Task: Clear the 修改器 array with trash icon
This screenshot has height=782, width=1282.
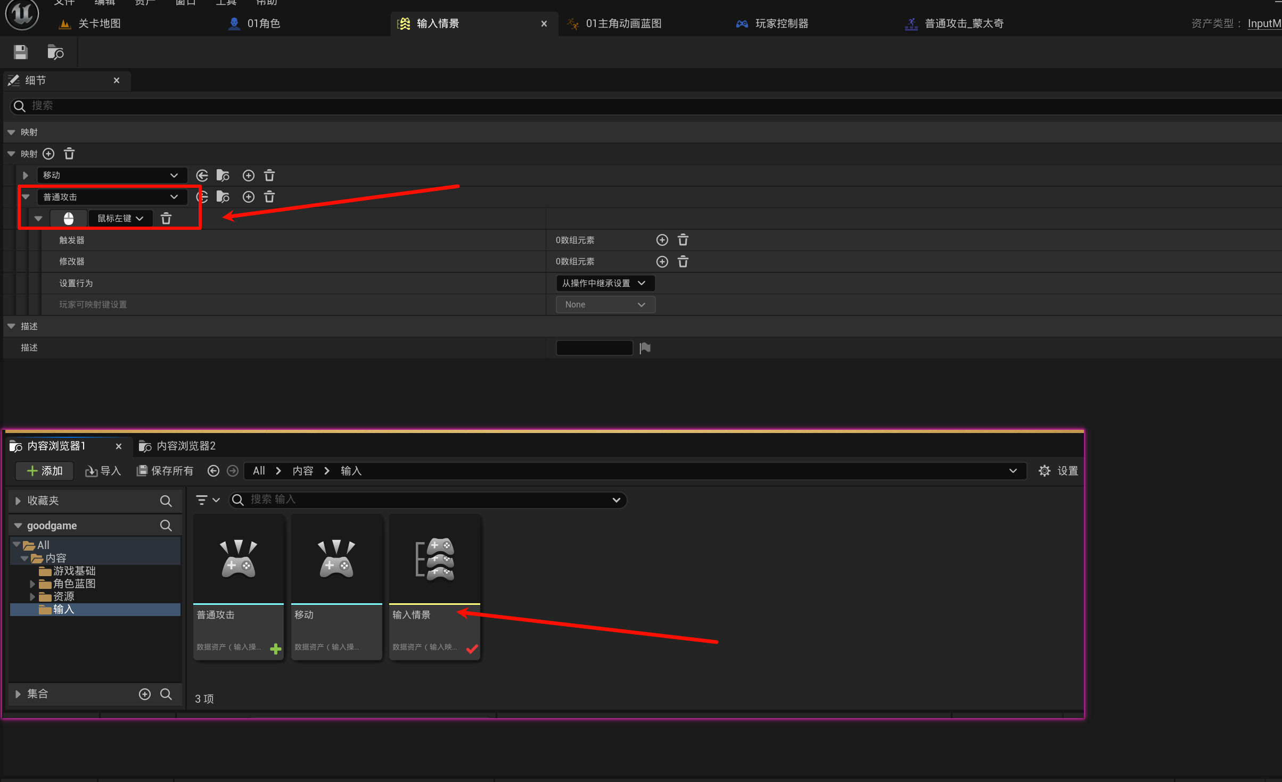Action: click(683, 262)
